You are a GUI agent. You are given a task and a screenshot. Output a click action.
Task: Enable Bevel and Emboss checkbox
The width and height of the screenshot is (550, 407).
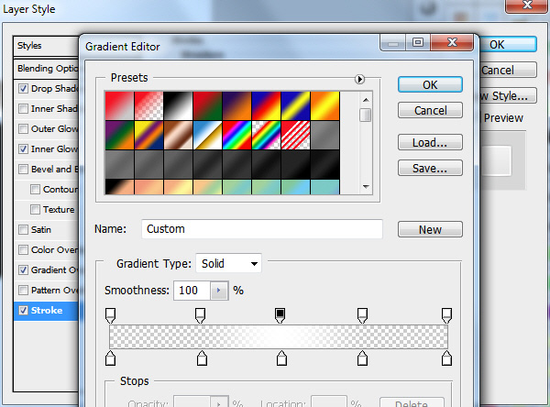pos(23,169)
